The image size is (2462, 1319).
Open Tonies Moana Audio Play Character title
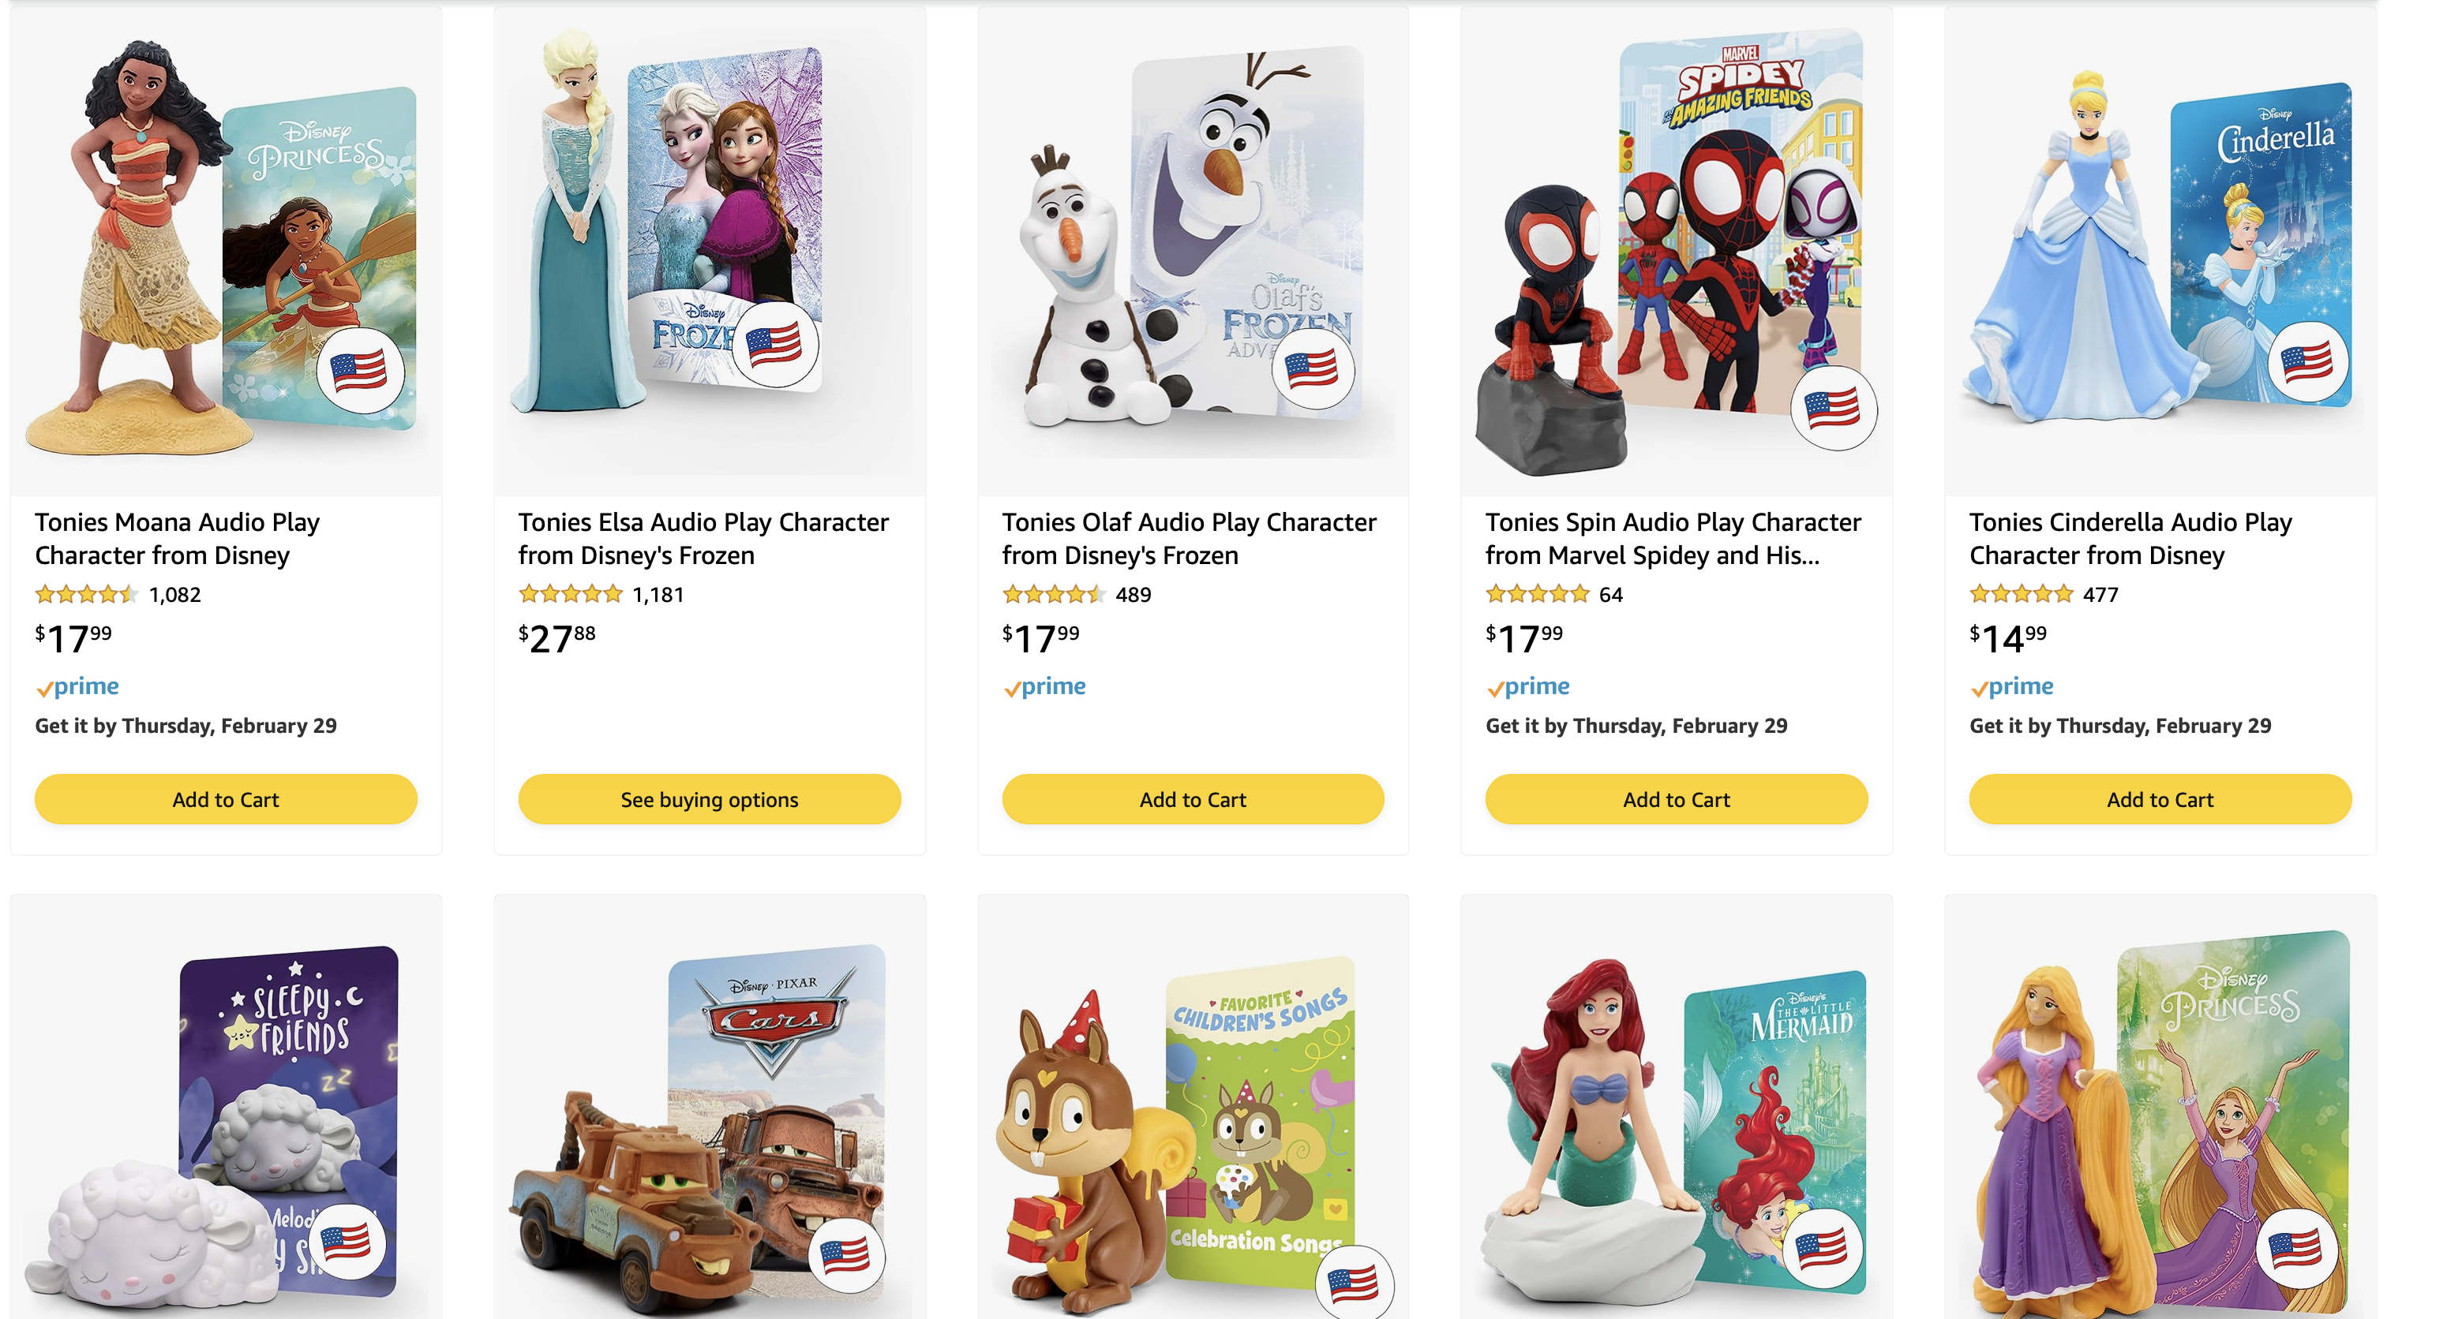point(178,539)
